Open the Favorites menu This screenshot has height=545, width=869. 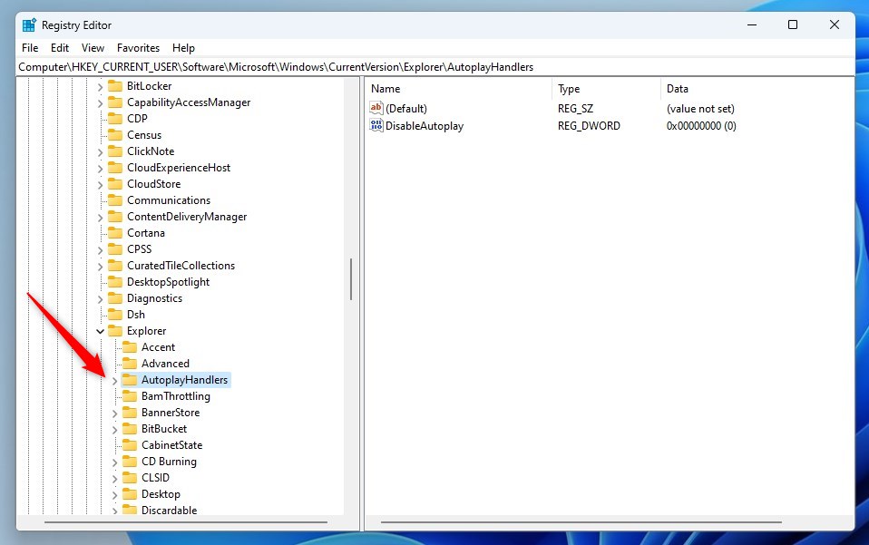tap(138, 48)
